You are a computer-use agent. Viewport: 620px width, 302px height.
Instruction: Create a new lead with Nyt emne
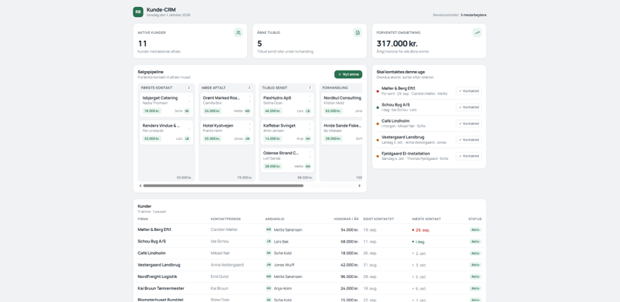pos(348,74)
